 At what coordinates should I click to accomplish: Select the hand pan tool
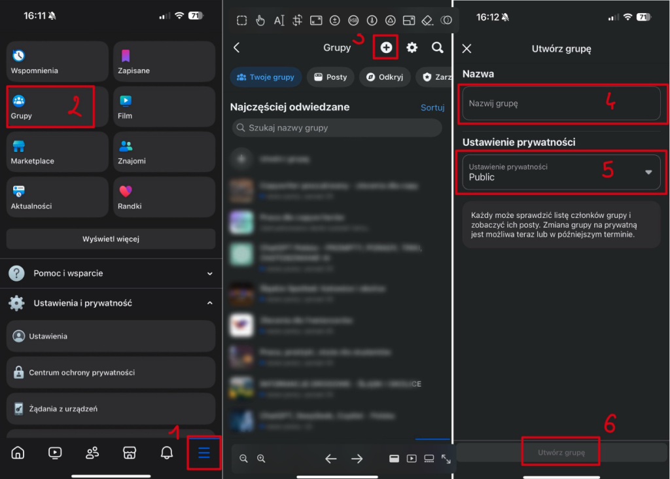click(x=260, y=20)
